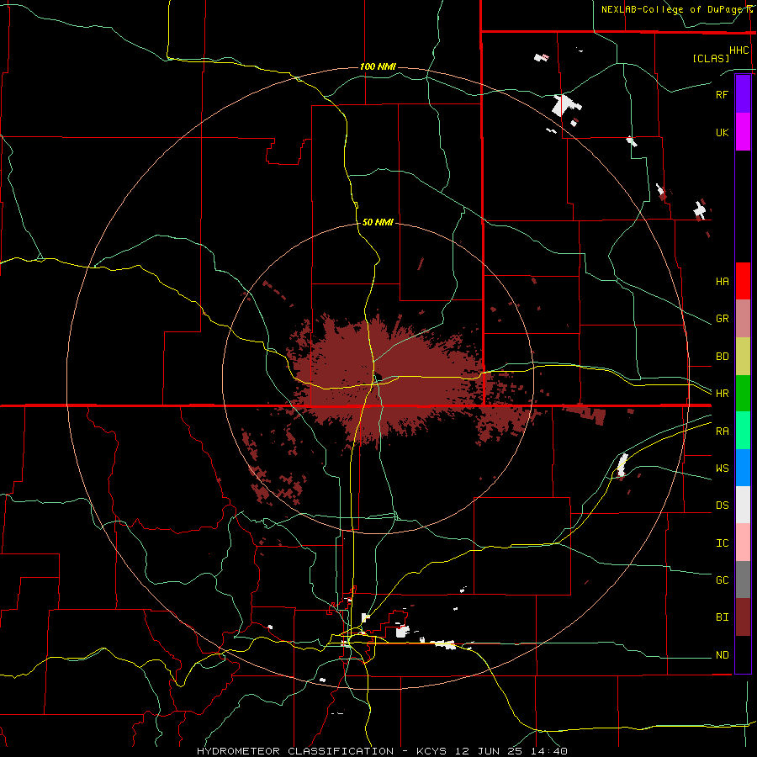This screenshot has width=757, height=757.
Task: Click the DS legend label
Action: coord(722,505)
